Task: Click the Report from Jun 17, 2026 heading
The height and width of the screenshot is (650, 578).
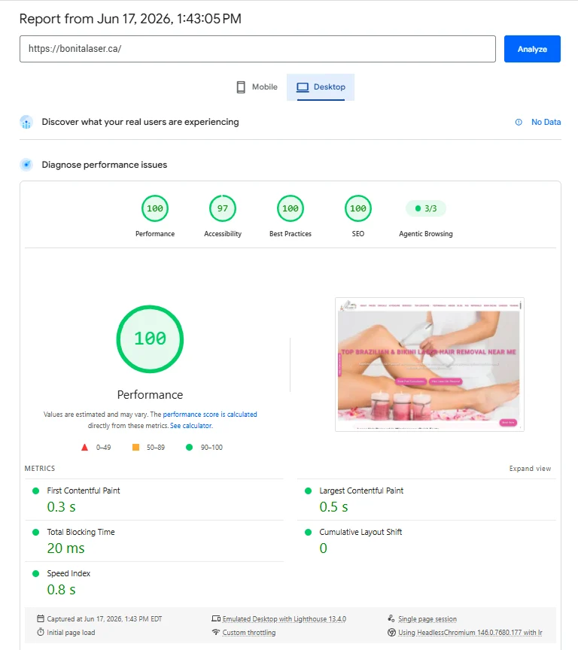Action: pyautogui.click(x=130, y=19)
